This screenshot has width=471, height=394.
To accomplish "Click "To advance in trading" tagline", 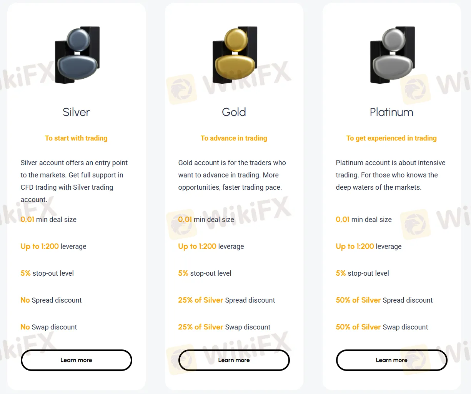I will click(234, 138).
